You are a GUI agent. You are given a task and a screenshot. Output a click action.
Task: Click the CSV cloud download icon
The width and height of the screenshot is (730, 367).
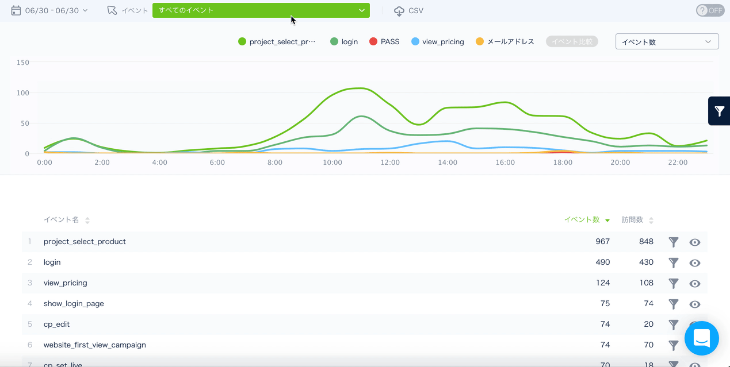pyautogui.click(x=399, y=11)
